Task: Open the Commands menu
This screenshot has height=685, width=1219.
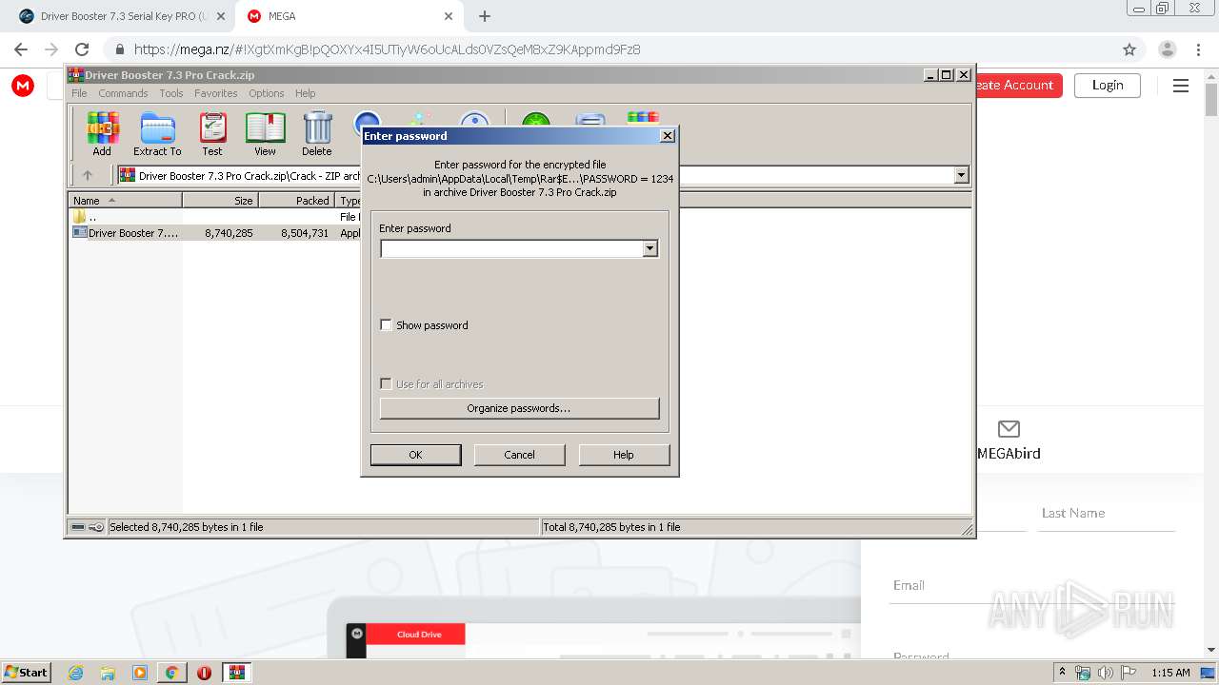Action: tap(123, 93)
